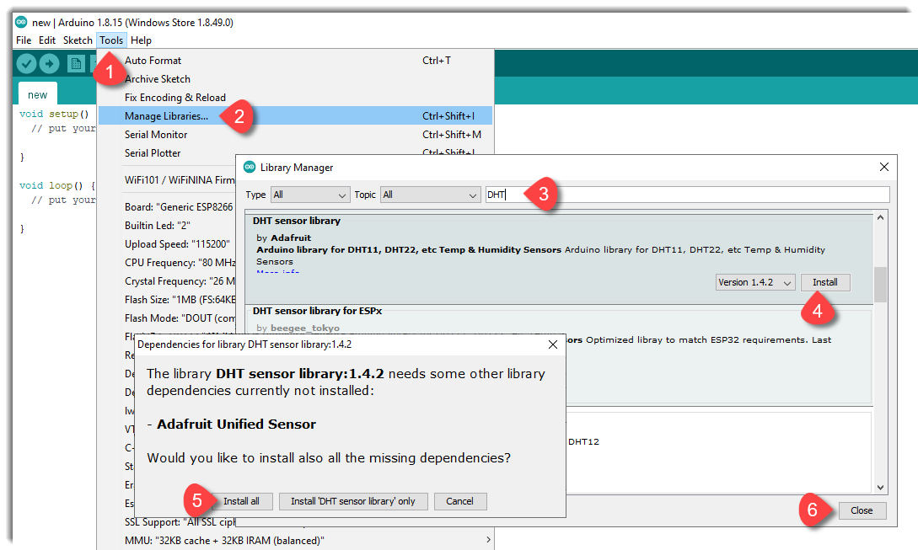918x550 pixels.
Task: Select 'DHT sensor library for ESPx' entry title
Action: tap(317, 311)
